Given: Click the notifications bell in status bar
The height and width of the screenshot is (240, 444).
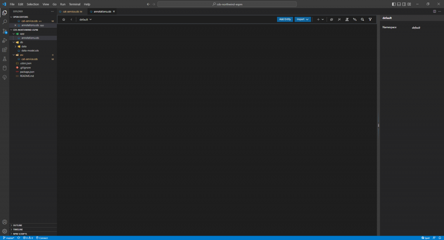Looking at the screenshot, I should click(x=440, y=238).
